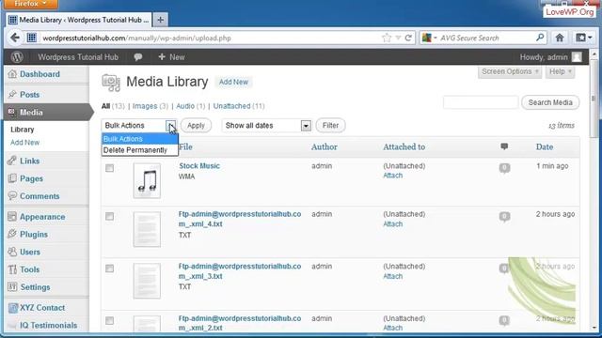Open Library under Media submenu
This screenshot has width=602, height=338.
pos(23,130)
